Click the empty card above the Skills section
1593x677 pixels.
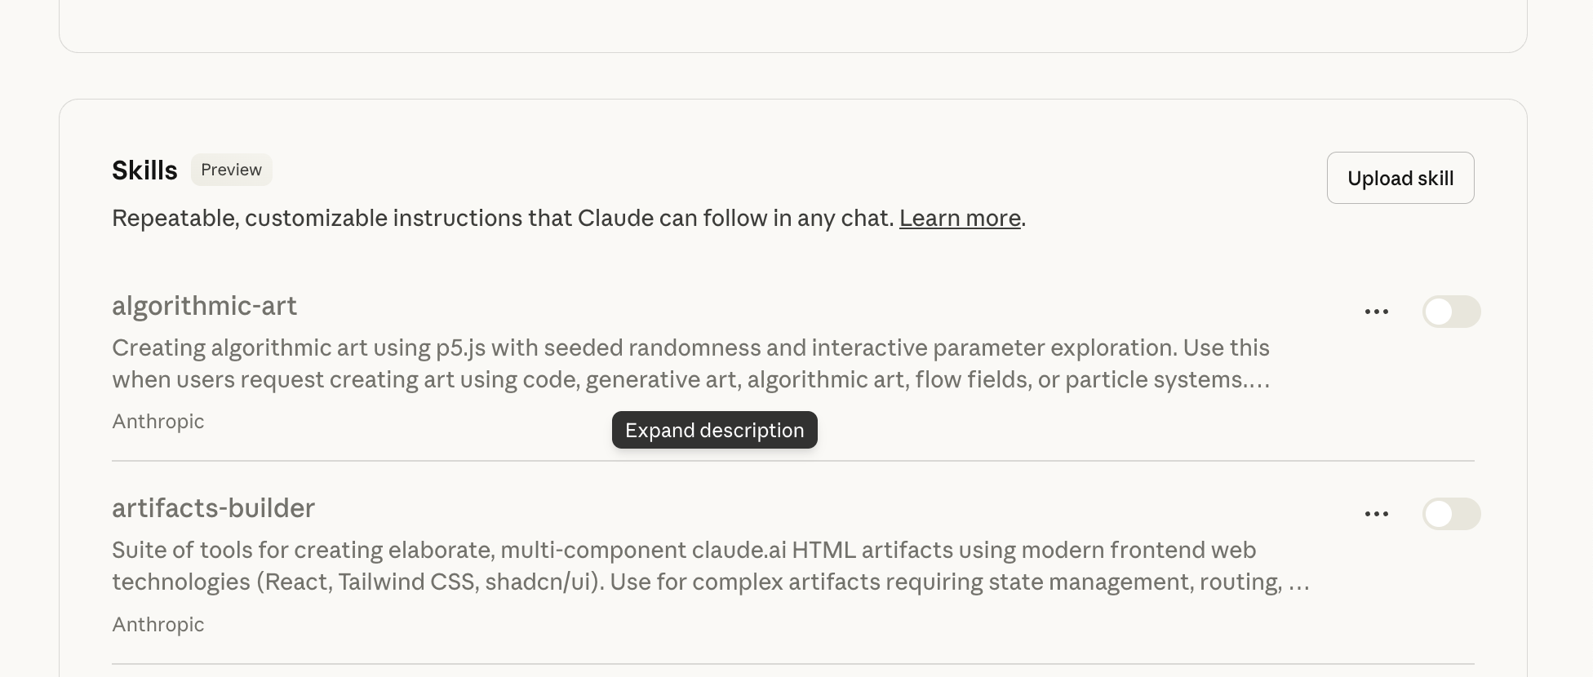pos(792,24)
